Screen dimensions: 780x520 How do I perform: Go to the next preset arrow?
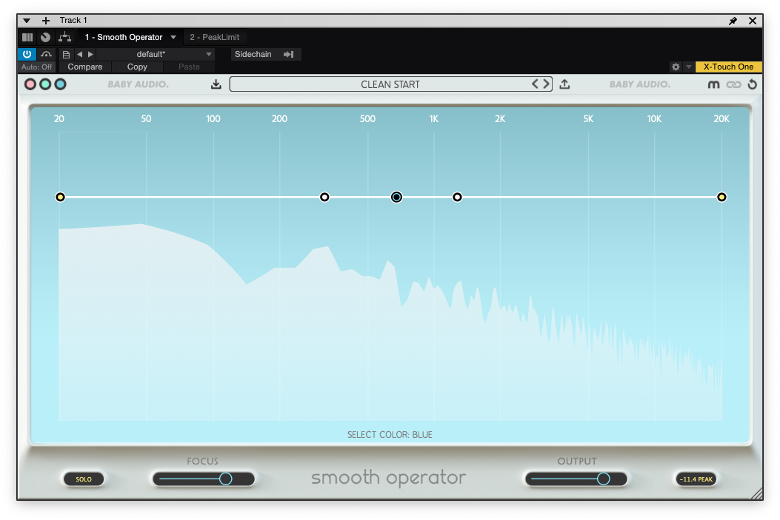90,54
